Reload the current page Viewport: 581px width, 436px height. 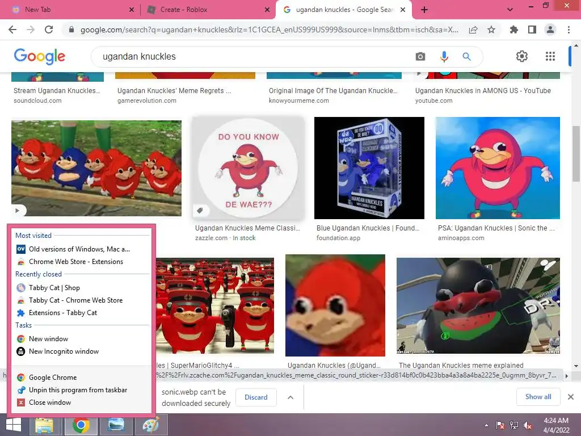(49, 30)
